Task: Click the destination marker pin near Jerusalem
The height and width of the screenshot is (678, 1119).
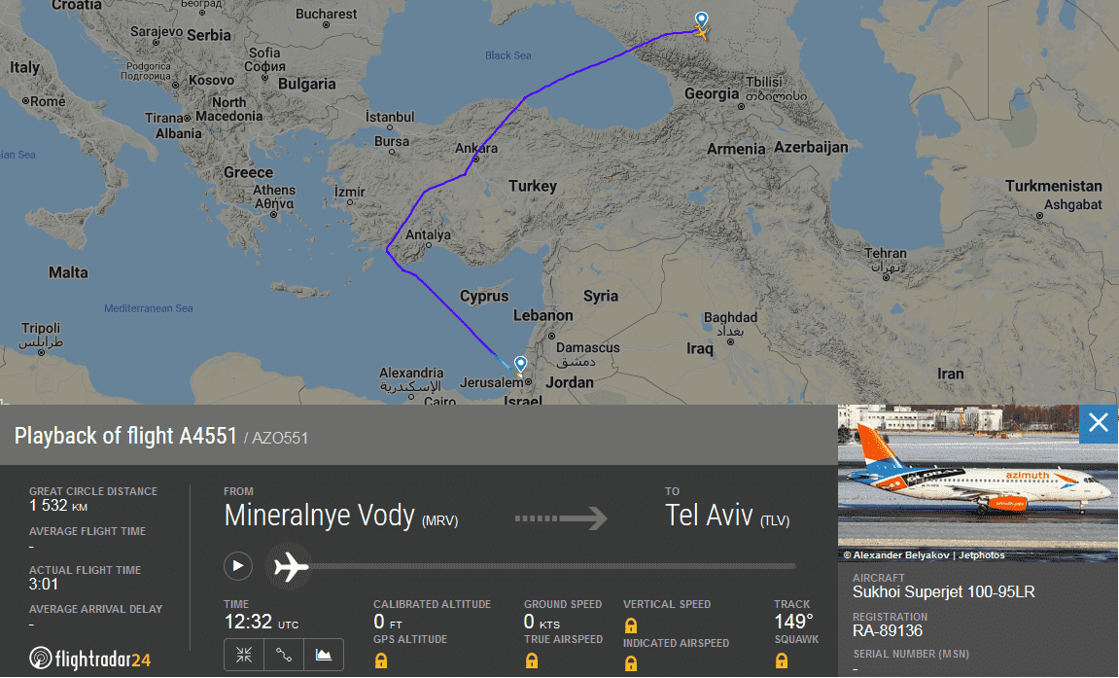Action: (x=520, y=366)
